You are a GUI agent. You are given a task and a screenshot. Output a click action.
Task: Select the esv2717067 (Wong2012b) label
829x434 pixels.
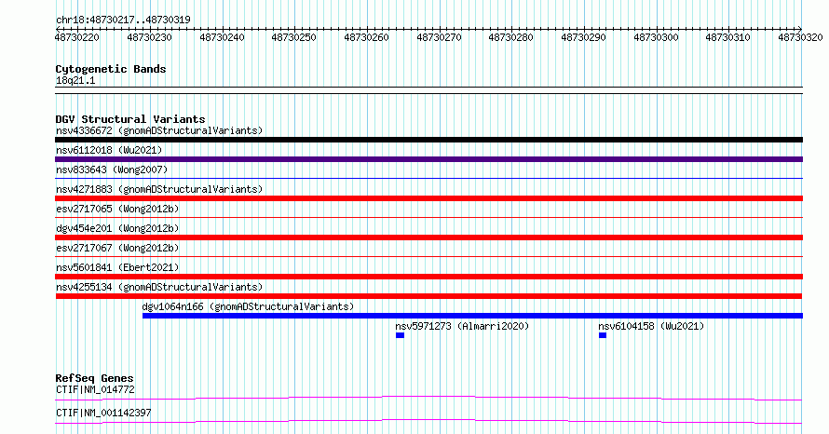coord(117,248)
